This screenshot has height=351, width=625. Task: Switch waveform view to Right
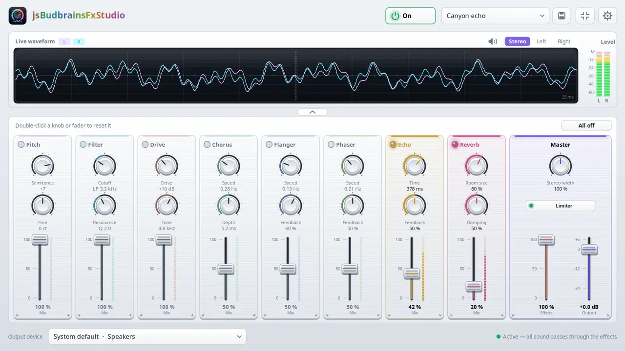pos(564,41)
